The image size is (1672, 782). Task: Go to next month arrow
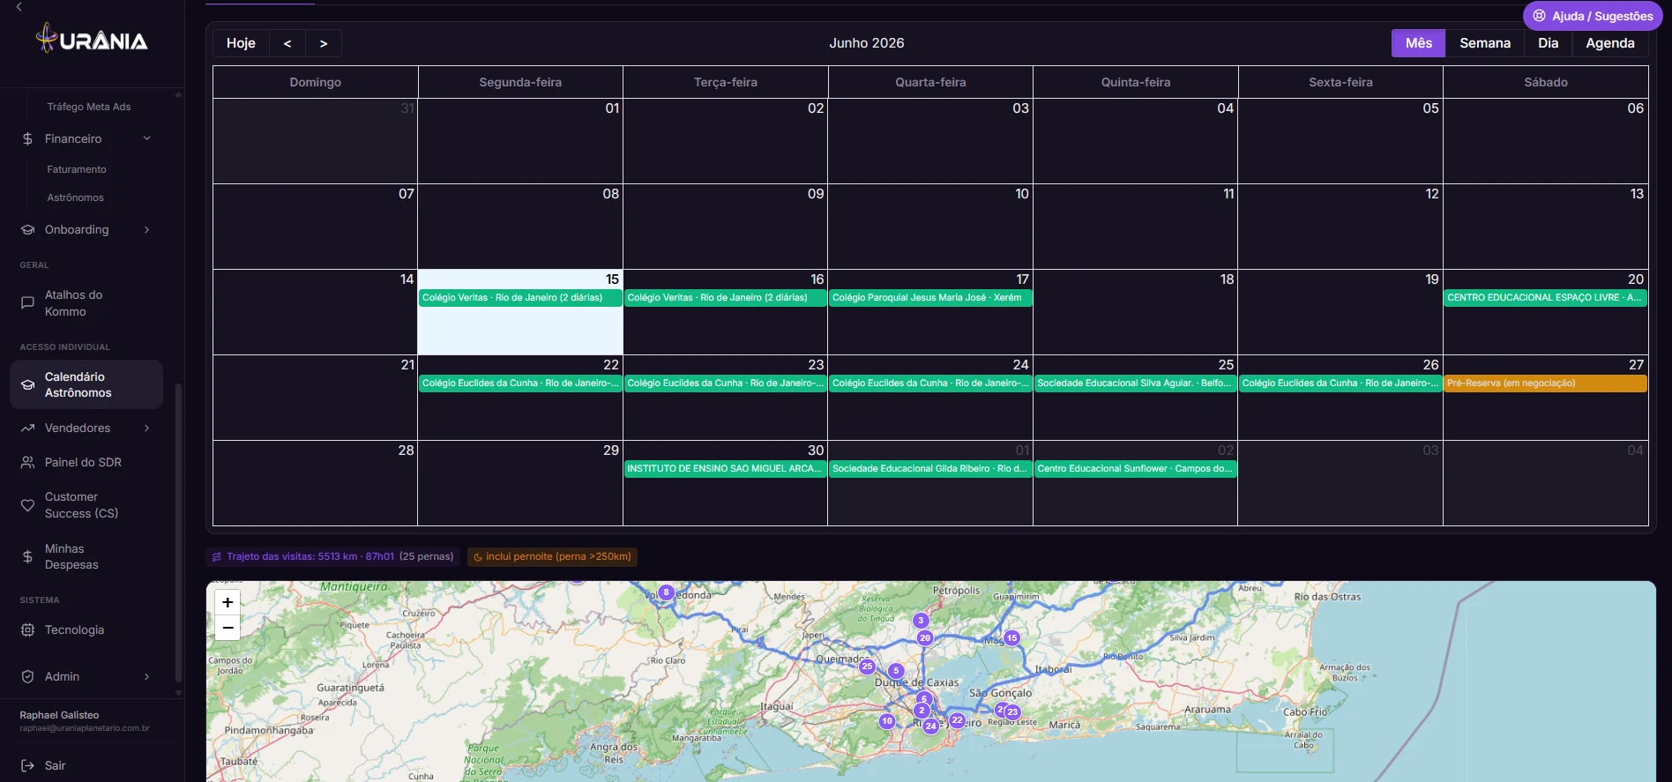click(x=324, y=43)
